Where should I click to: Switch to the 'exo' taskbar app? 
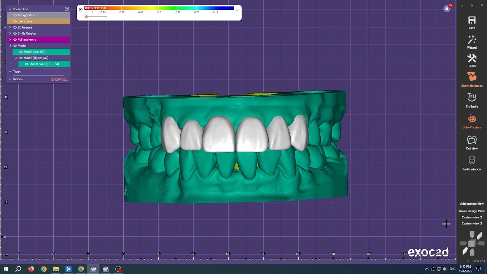click(x=106, y=269)
